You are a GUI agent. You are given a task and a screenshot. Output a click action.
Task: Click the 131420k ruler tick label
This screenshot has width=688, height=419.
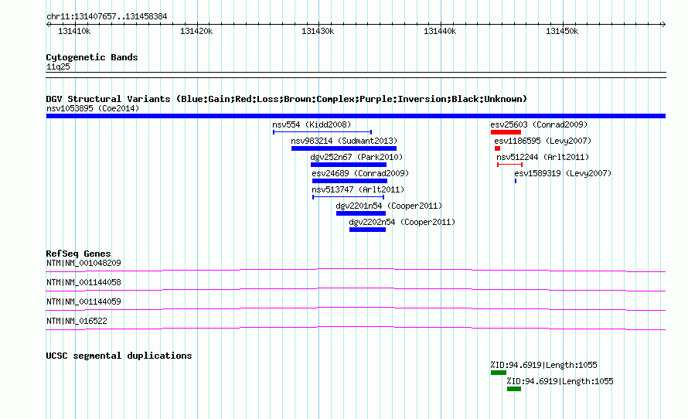196,31
